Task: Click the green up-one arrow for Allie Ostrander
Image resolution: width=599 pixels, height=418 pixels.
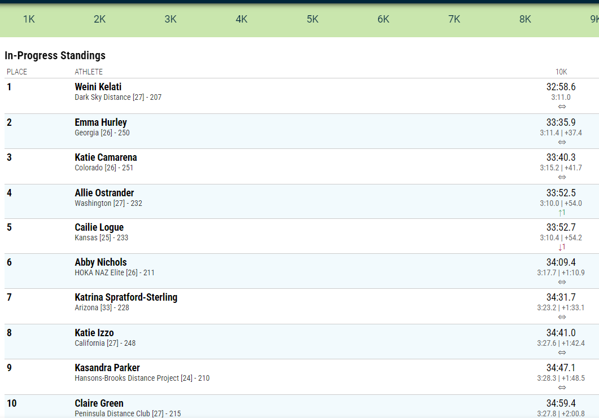Action: point(562,213)
